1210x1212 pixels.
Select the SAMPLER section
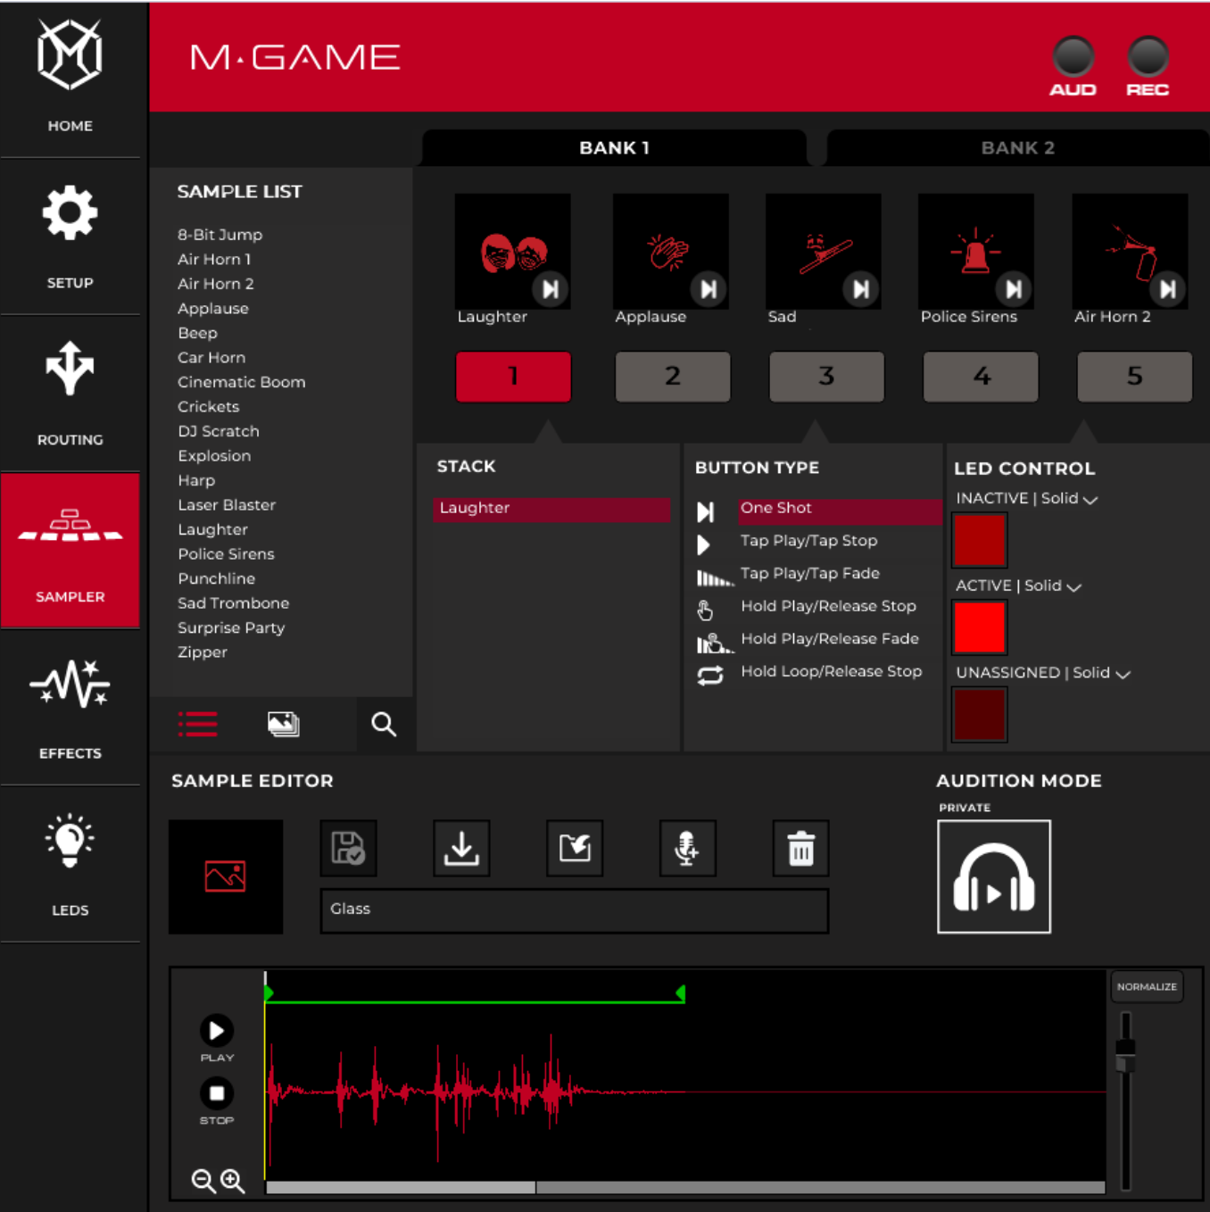[x=70, y=551]
